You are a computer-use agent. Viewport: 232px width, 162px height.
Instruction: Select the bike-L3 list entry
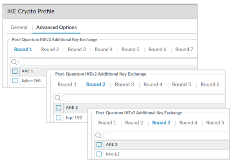[113, 154]
